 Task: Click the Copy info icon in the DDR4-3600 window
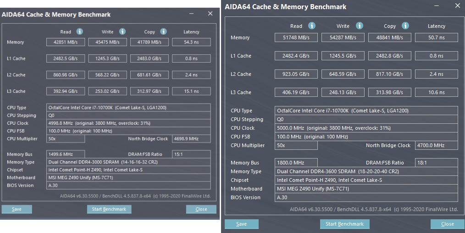point(407,26)
